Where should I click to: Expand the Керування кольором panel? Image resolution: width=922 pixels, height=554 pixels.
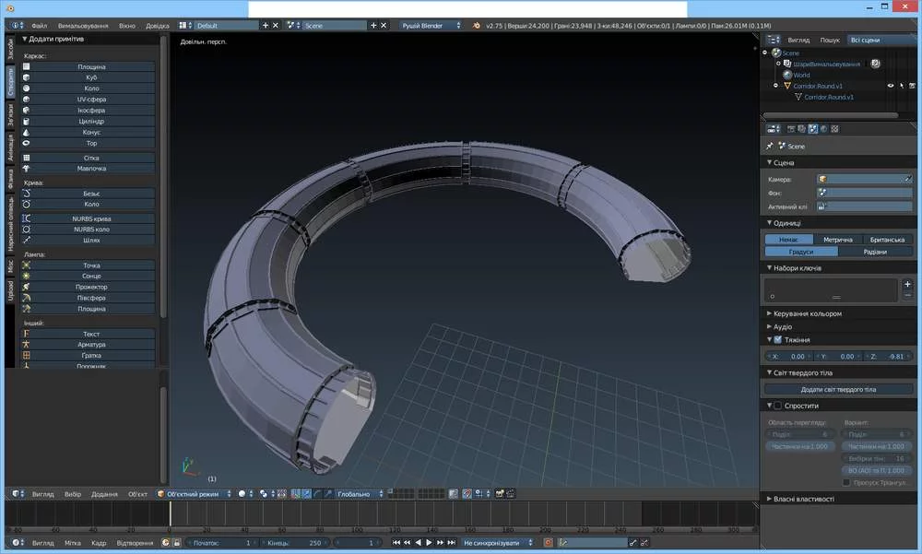(x=807, y=313)
